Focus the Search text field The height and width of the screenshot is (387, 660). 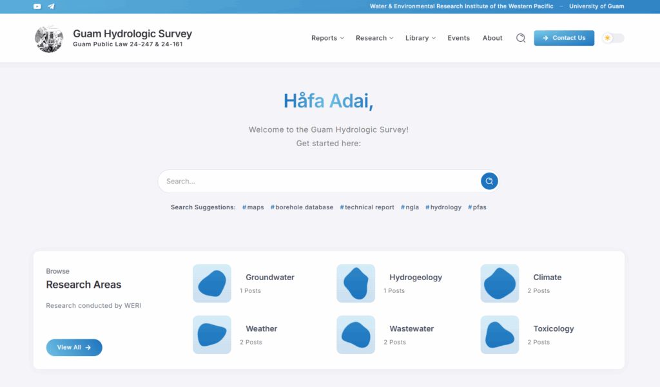[x=319, y=181]
